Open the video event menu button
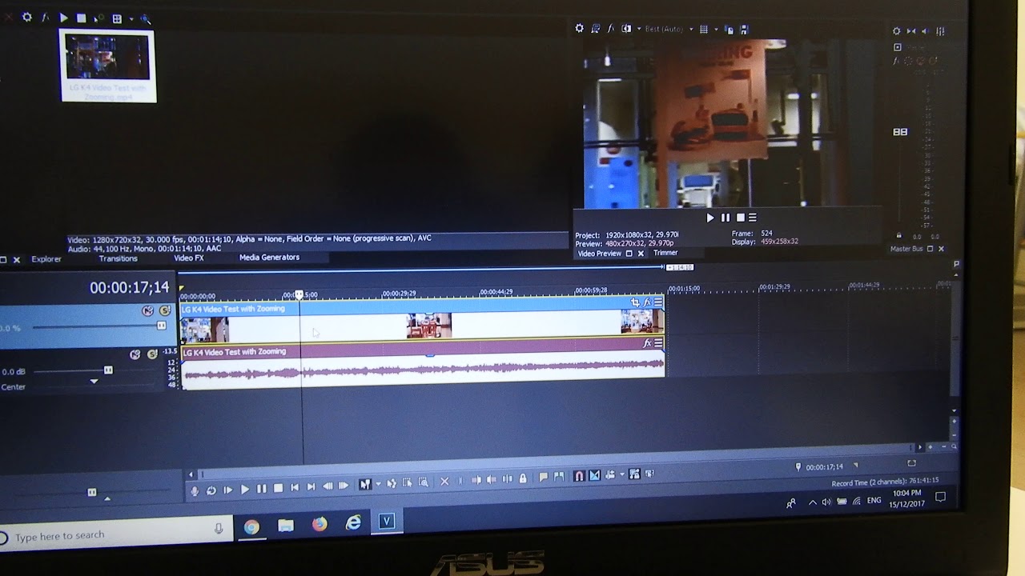Viewport: 1025px width, 576px height. point(658,302)
